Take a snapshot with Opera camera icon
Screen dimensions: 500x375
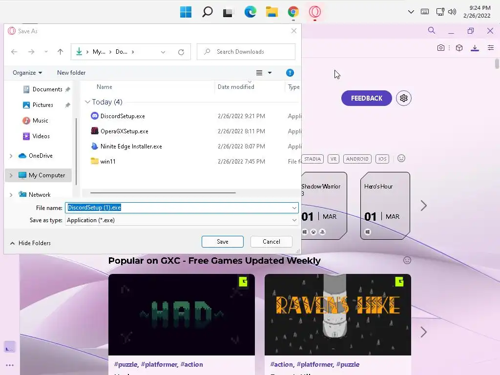tap(441, 48)
